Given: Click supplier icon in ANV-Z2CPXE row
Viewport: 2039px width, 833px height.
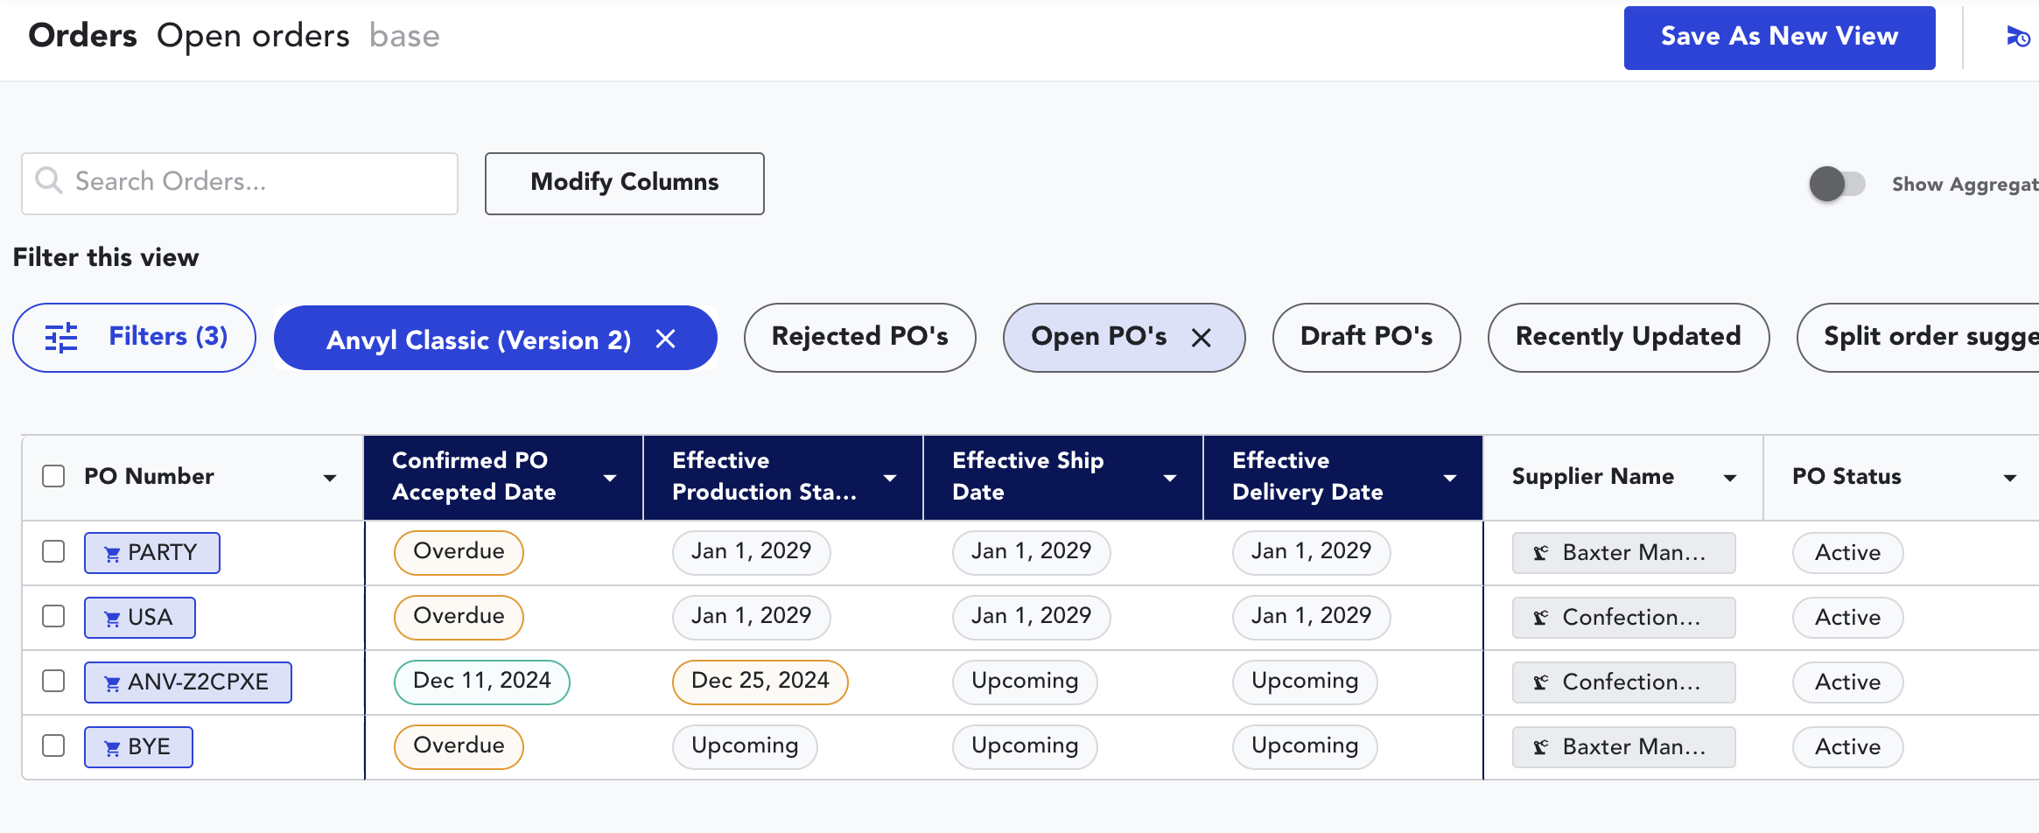Looking at the screenshot, I should pyautogui.click(x=1541, y=682).
